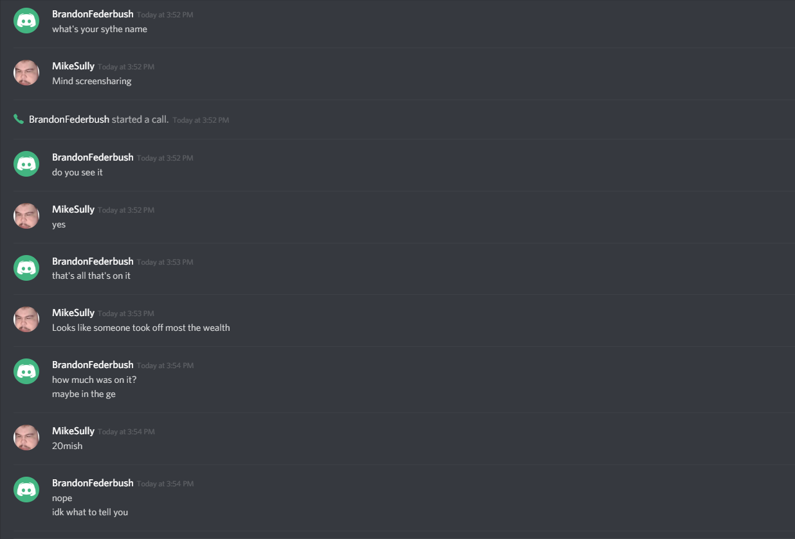The height and width of the screenshot is (539, 795).
Task: Click MikeSully's avatar beside "Looks like someone took off"
Action: point(26,319)
